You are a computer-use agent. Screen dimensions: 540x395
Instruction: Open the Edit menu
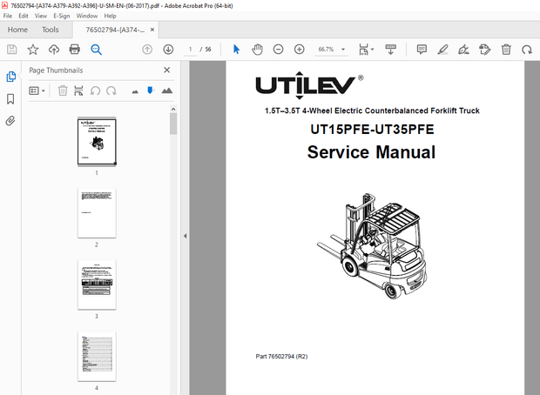[24, 16]
